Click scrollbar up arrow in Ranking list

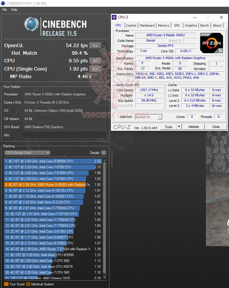[x=104, y=160]
